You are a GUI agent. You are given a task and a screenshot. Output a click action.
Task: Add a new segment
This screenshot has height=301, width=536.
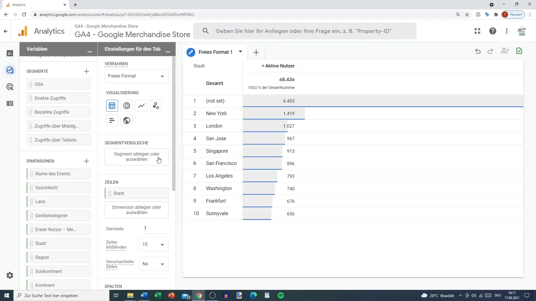point(87,71)
